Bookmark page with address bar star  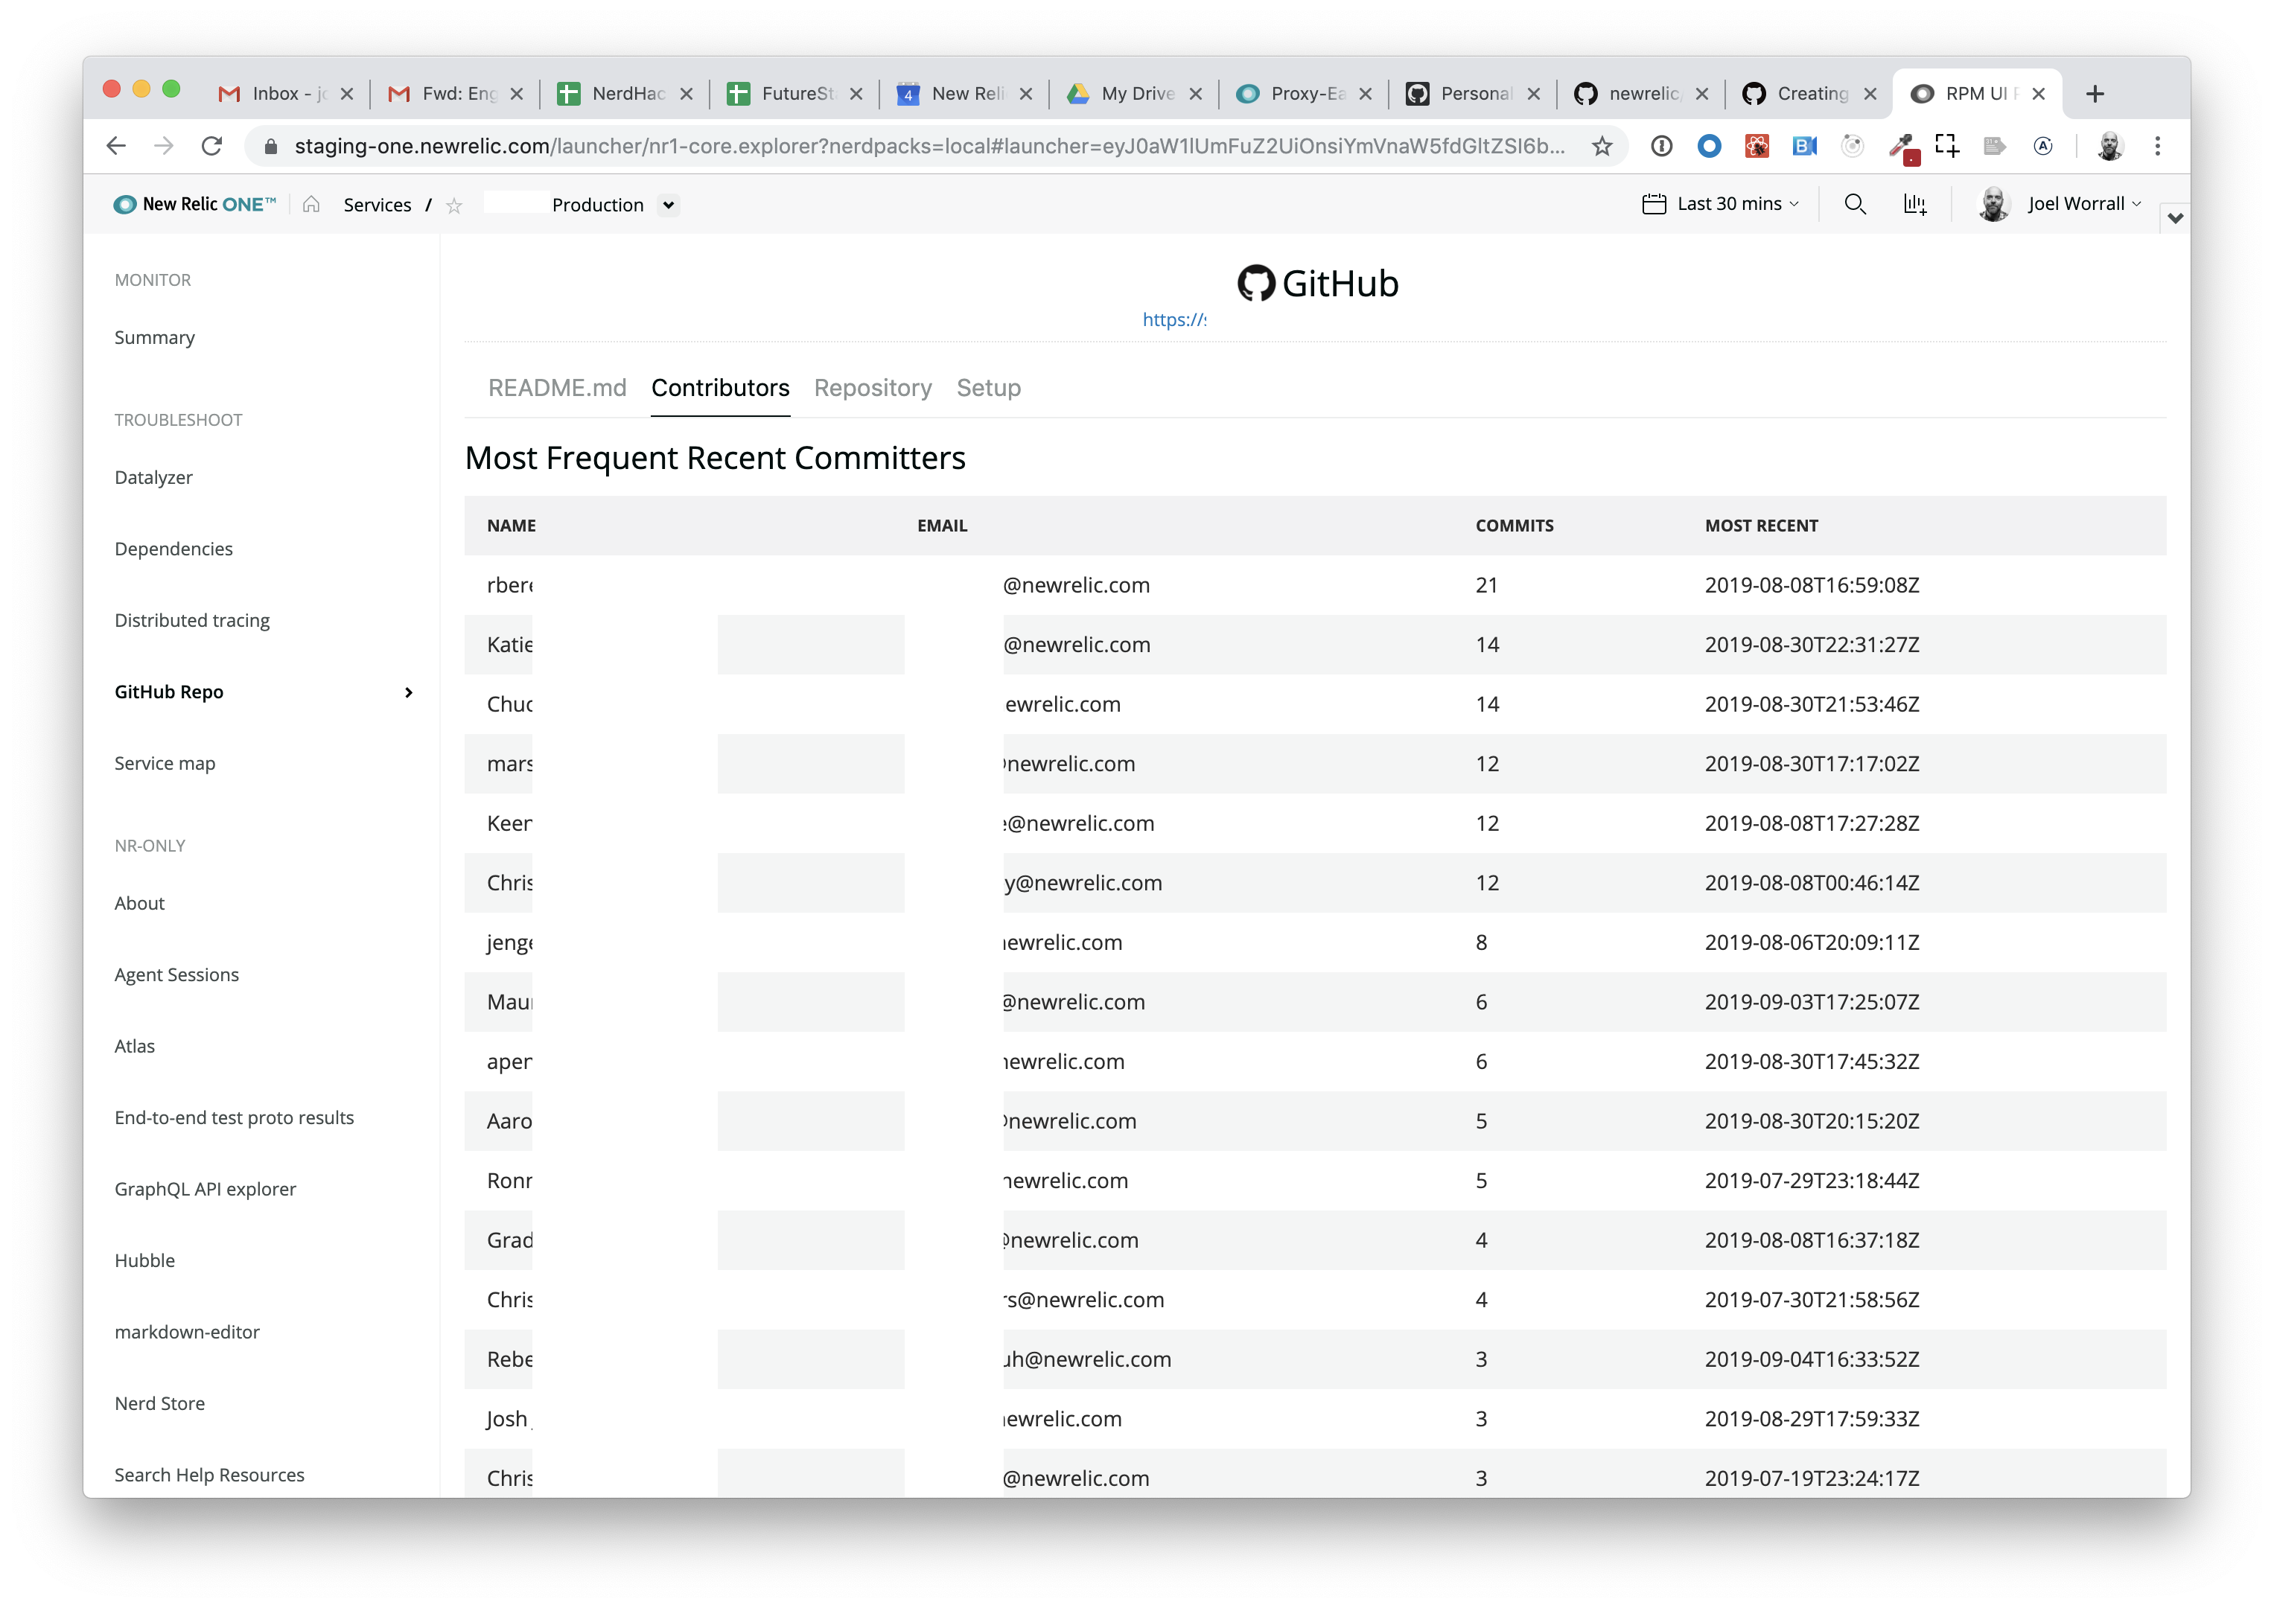[x=1602, y=147]
